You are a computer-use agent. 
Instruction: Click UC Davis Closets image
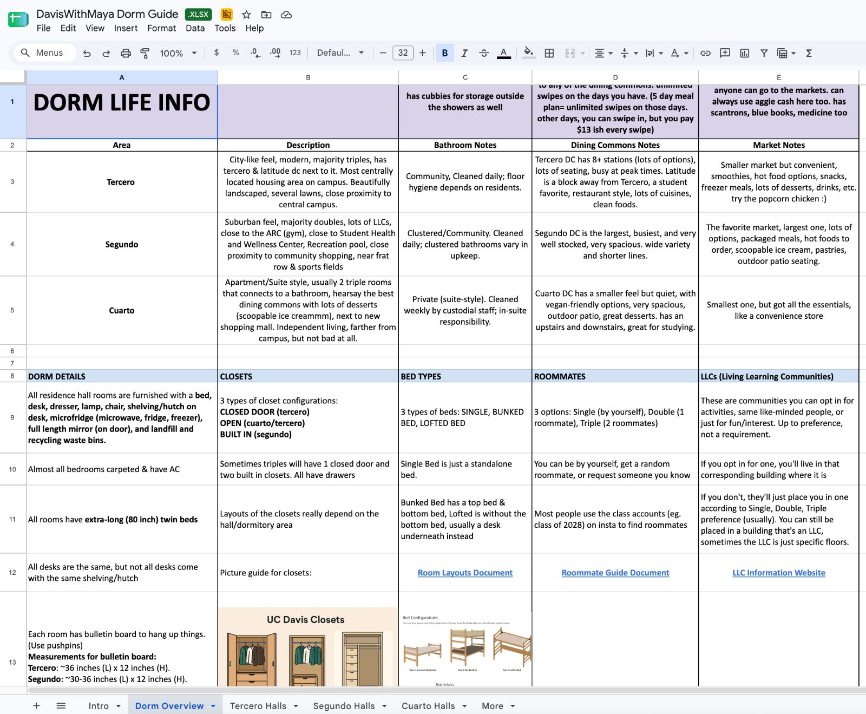pos(308,647)
